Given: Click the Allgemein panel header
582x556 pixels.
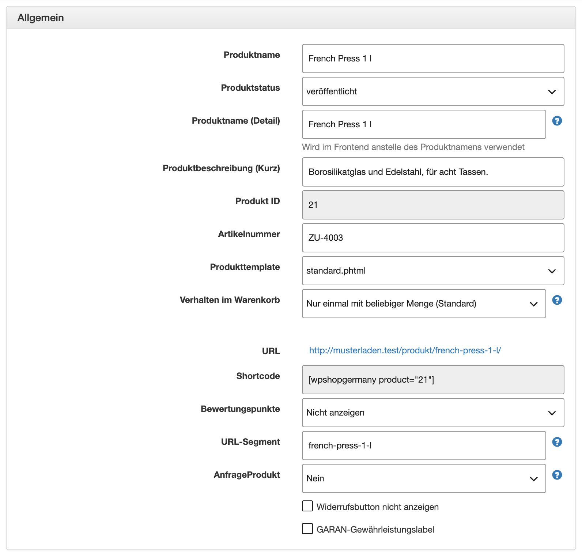Looking at the screenshot, I should tap(291, 18).
